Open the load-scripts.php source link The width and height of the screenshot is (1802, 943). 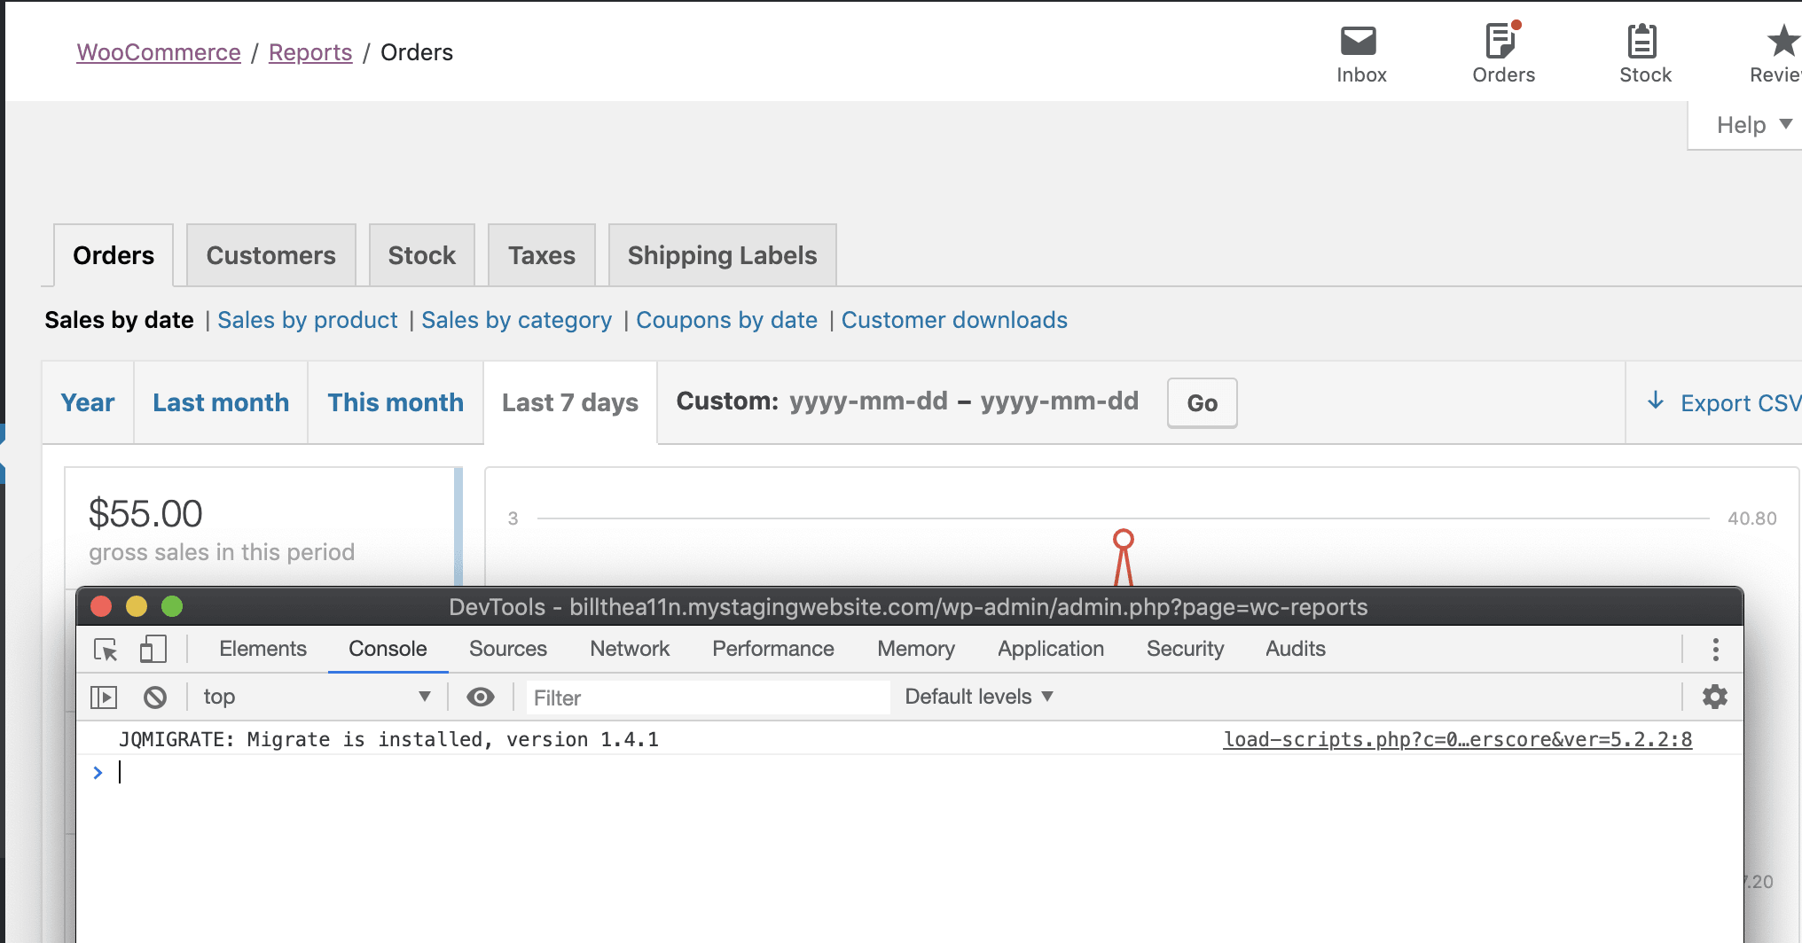click(1458, 739)
